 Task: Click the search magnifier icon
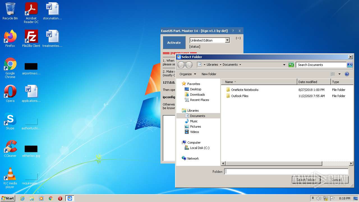(349, 65)
